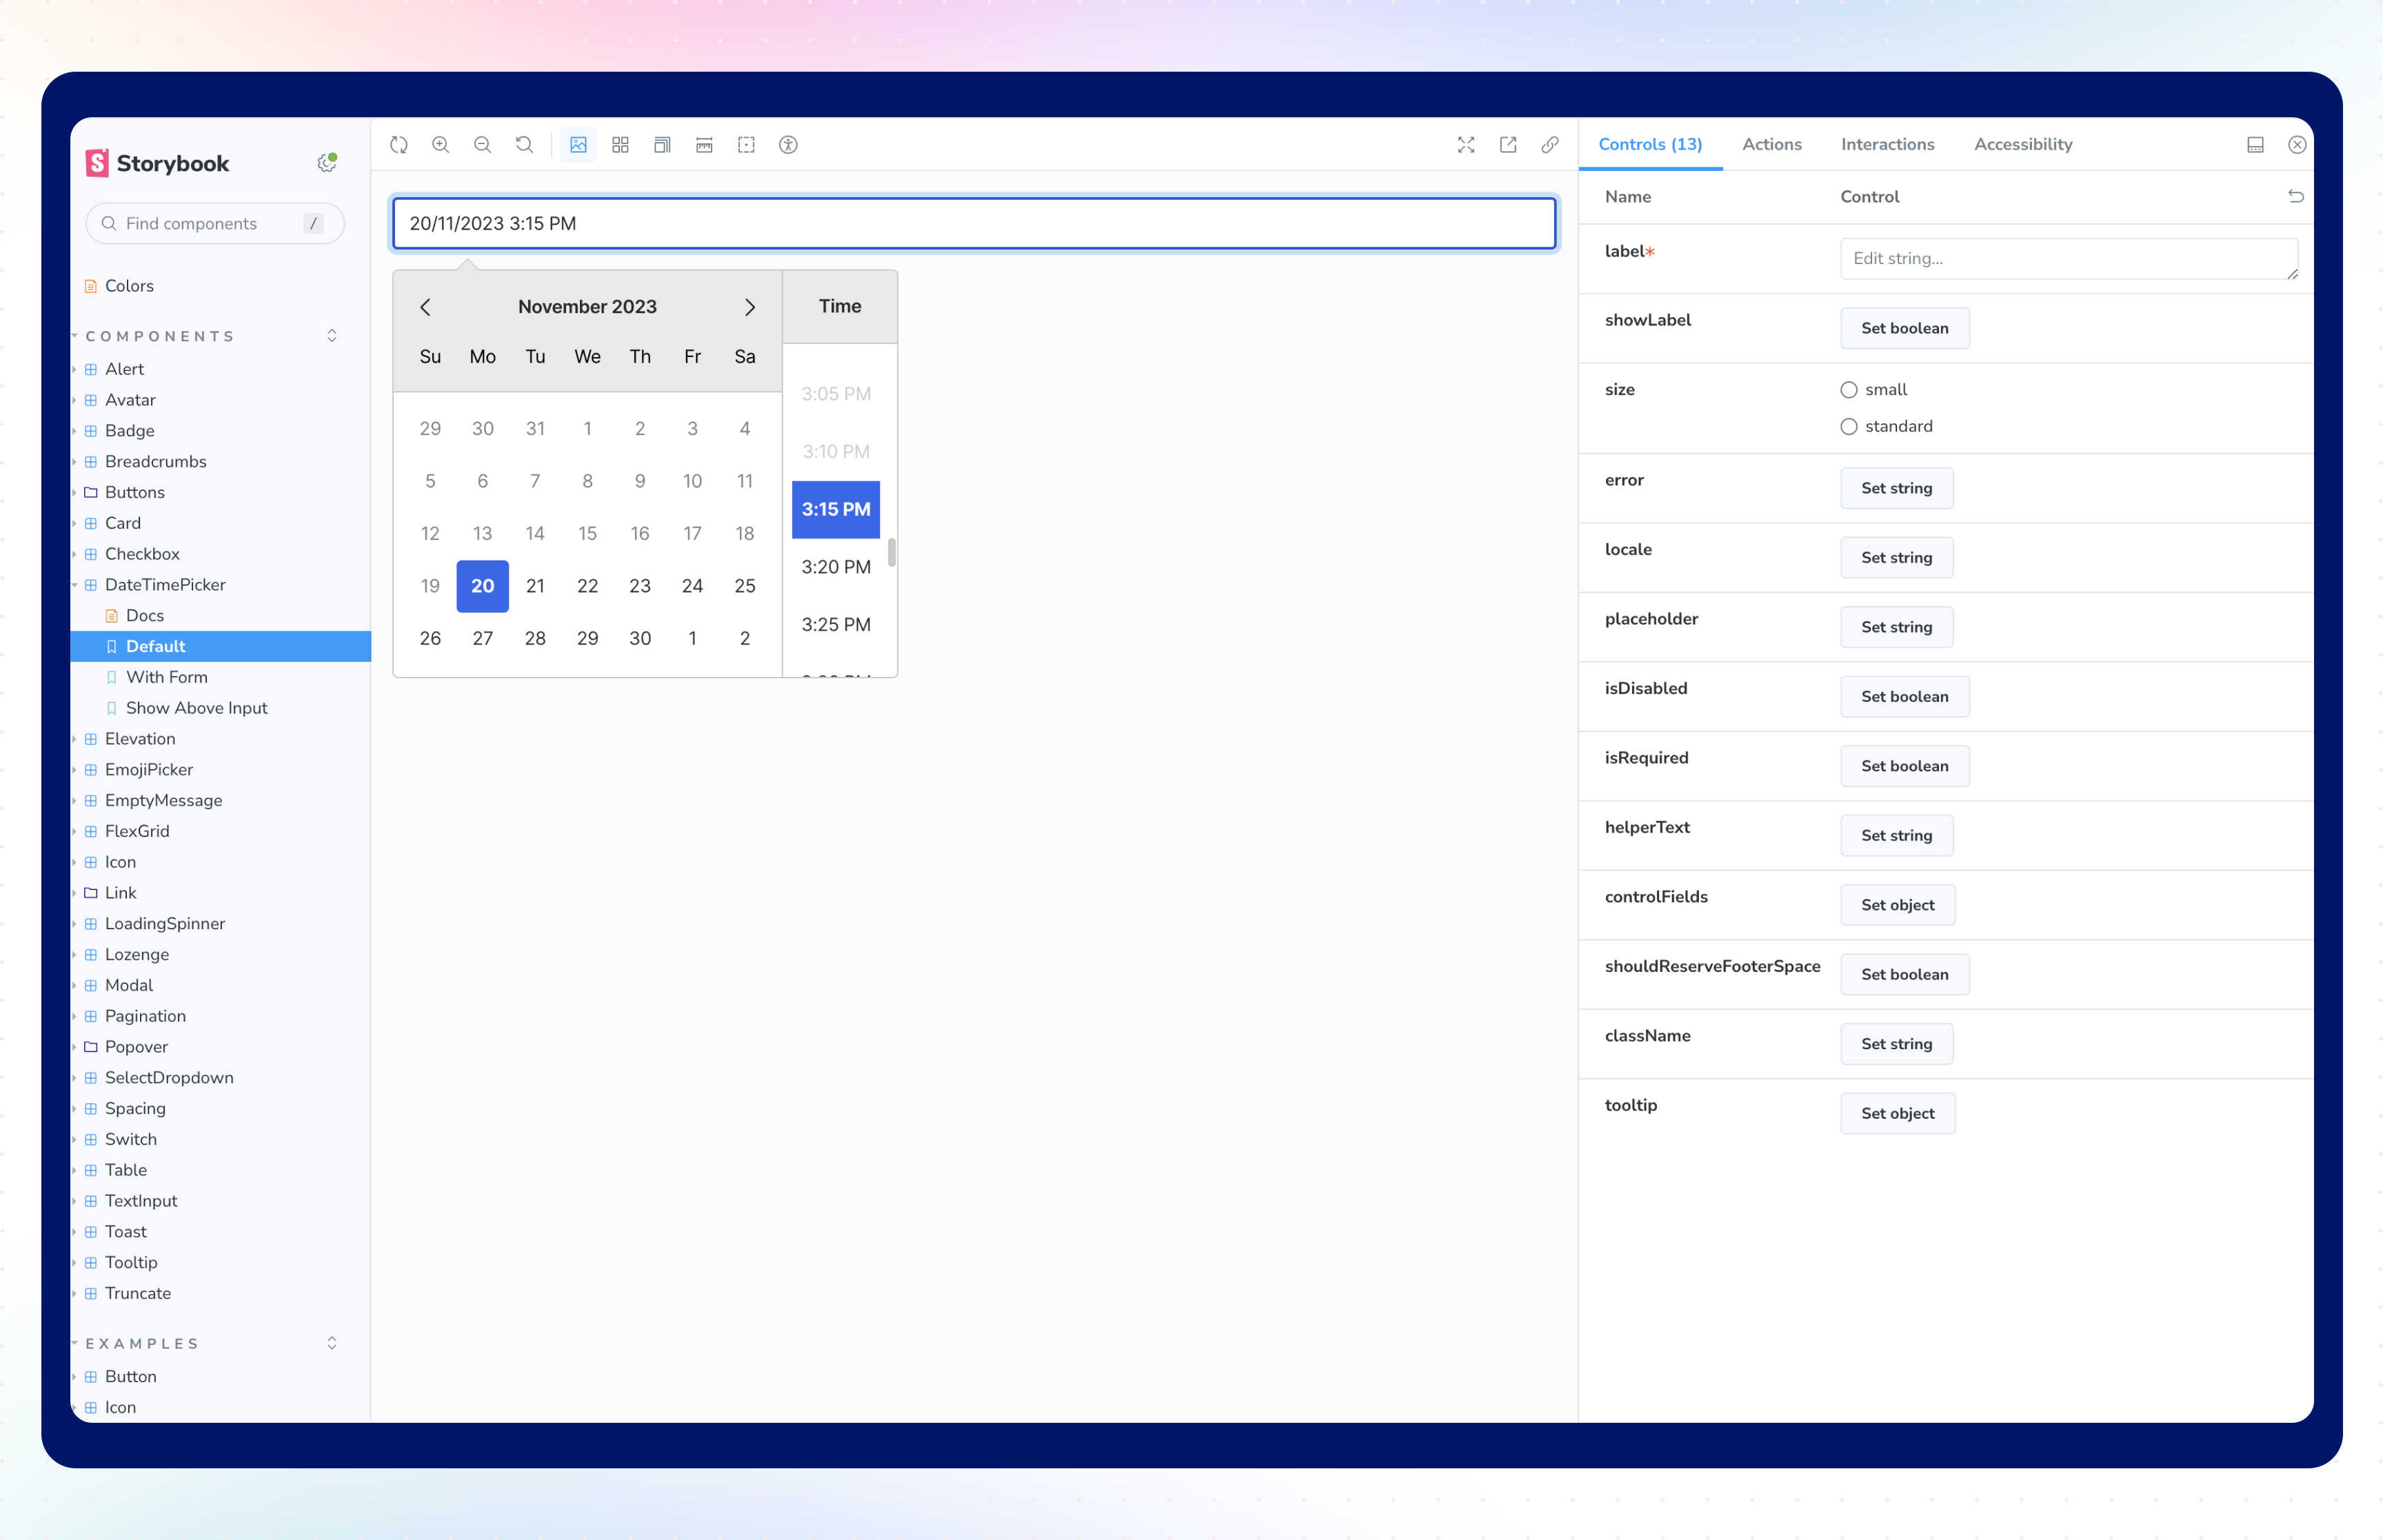Viewport: 2383px width, 1540px height.
Task: Go to next month in calendar
Action: pos(750,308)
